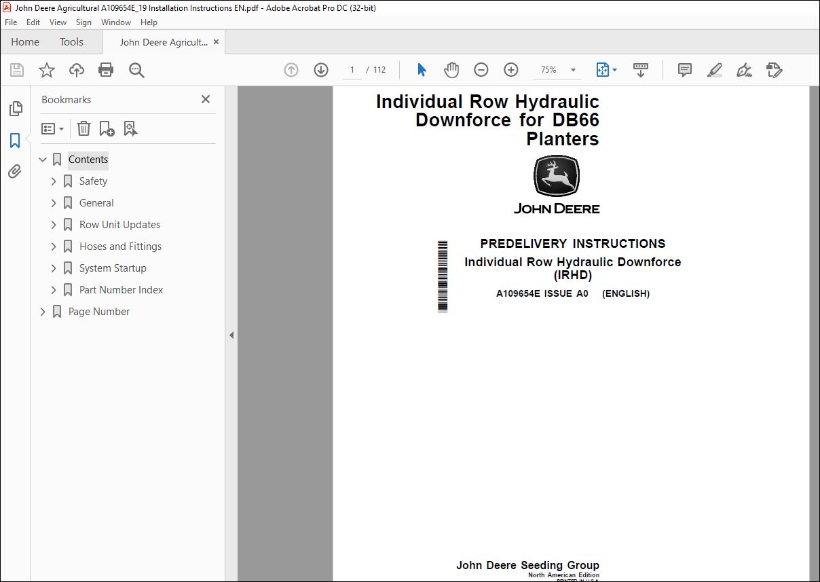Zoom in with plus button
820x582 pixels.
tap(511, 70)
